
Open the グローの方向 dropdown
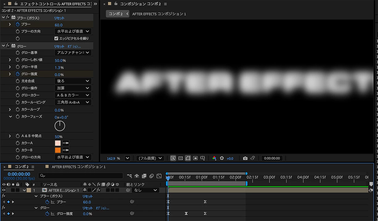[73, 157]
